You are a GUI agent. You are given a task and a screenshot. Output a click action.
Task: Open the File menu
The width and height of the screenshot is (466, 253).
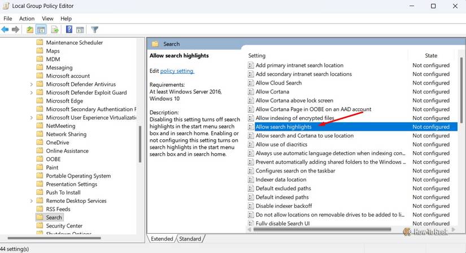pyautogui.click(x=8, y=19)
